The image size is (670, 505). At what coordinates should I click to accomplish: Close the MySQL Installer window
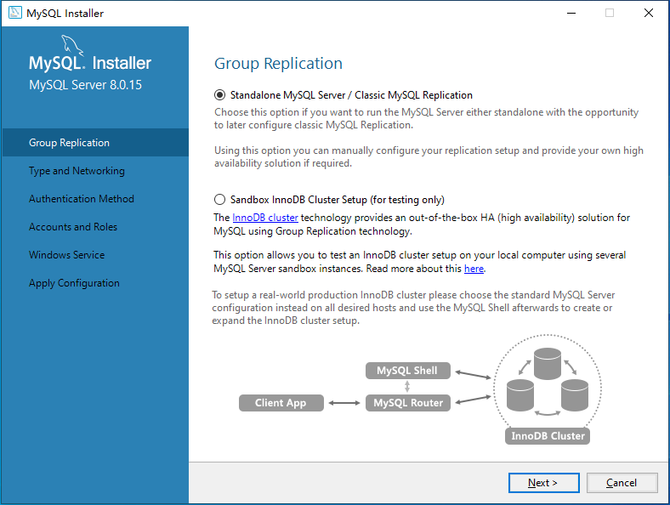pyautogui.click(x=648, y=14)
